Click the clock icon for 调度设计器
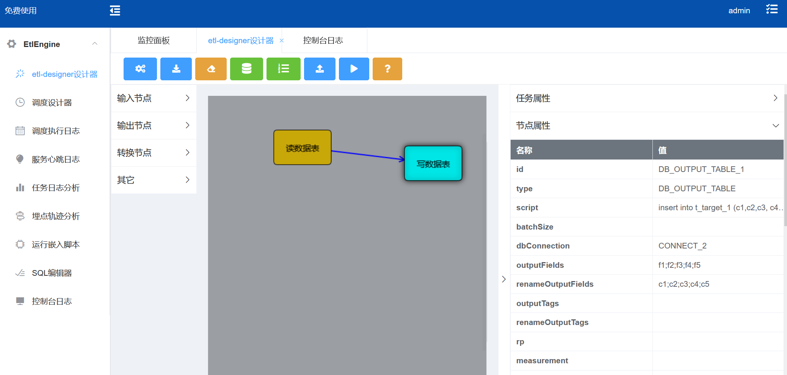This screenshot has width=787, height=375. tap(20, 102)
